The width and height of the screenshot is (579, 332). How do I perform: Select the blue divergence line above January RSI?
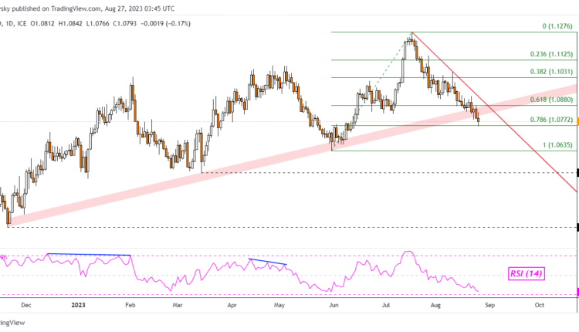(x=89, y=254)
